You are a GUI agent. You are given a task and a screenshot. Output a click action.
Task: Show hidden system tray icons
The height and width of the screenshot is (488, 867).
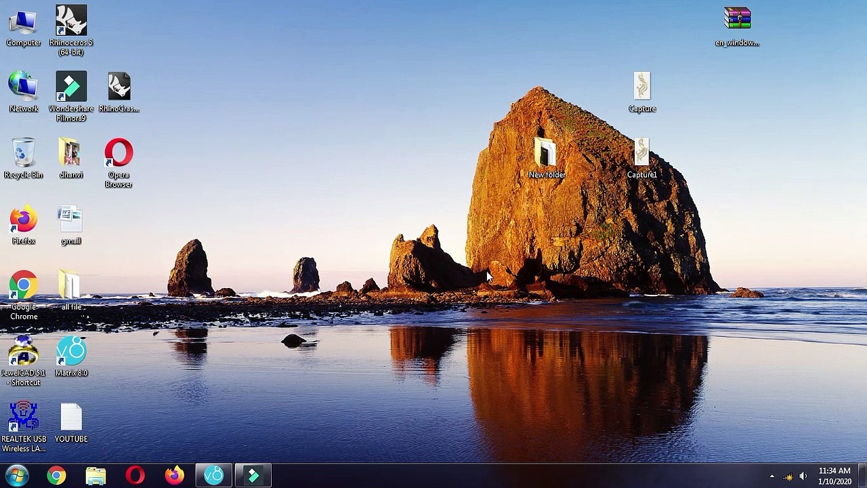pos(771,476)
